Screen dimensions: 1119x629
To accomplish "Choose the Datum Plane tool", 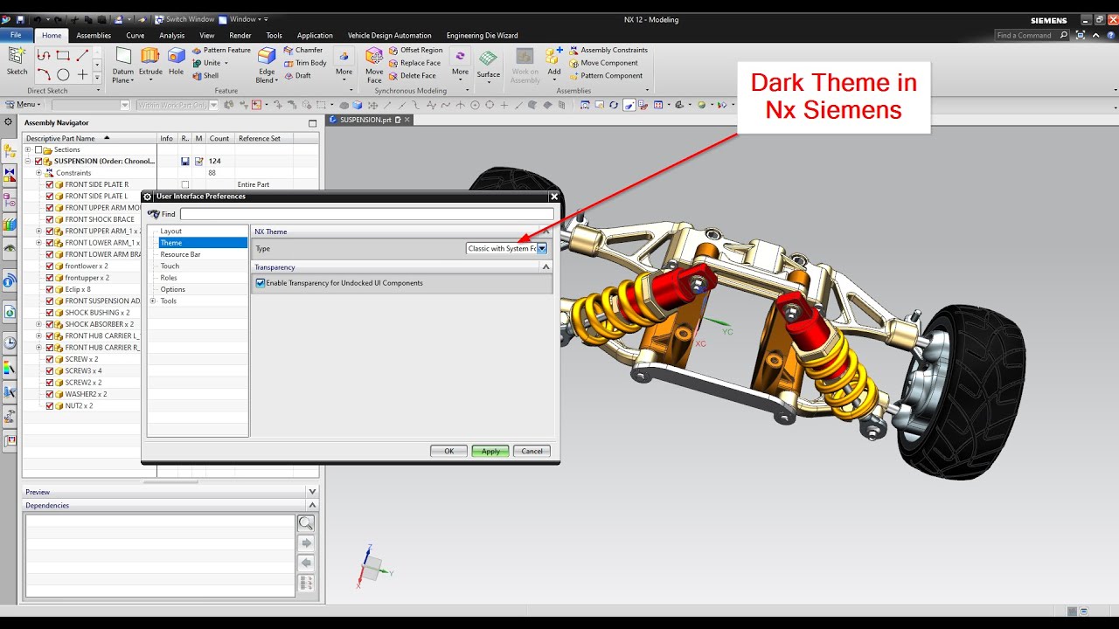I will pyautogui.click(x=123, y=66).
